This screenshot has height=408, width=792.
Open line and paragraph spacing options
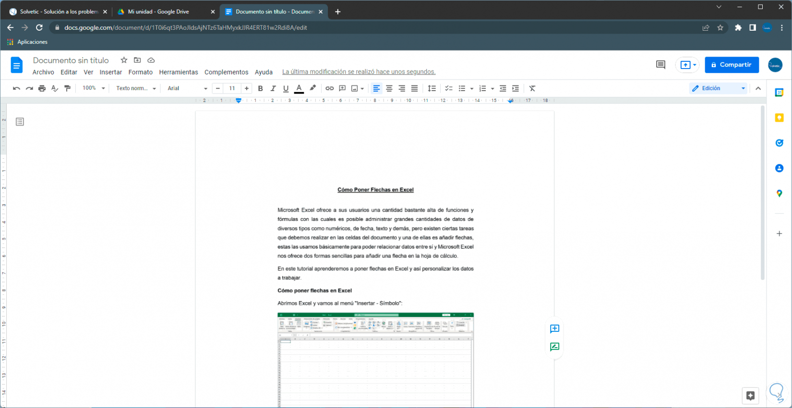[432, 88]
